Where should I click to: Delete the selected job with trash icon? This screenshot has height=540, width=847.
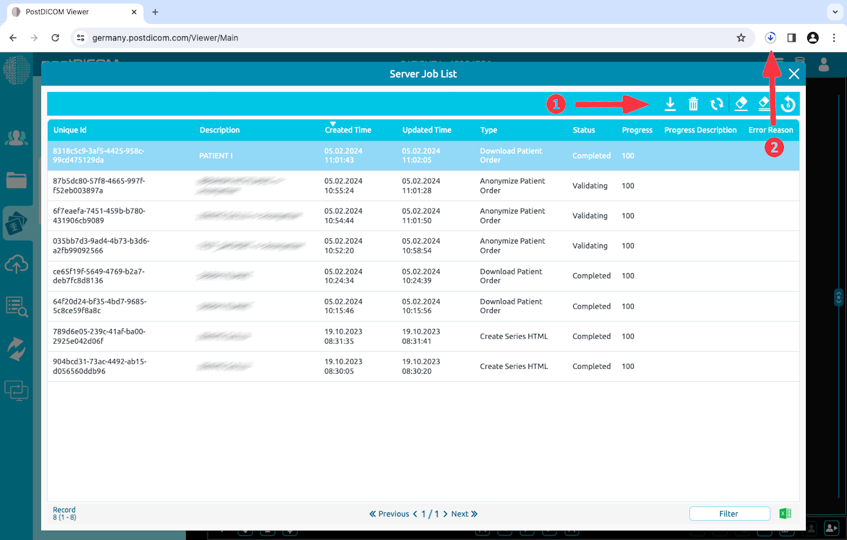(x=693, y=104)
